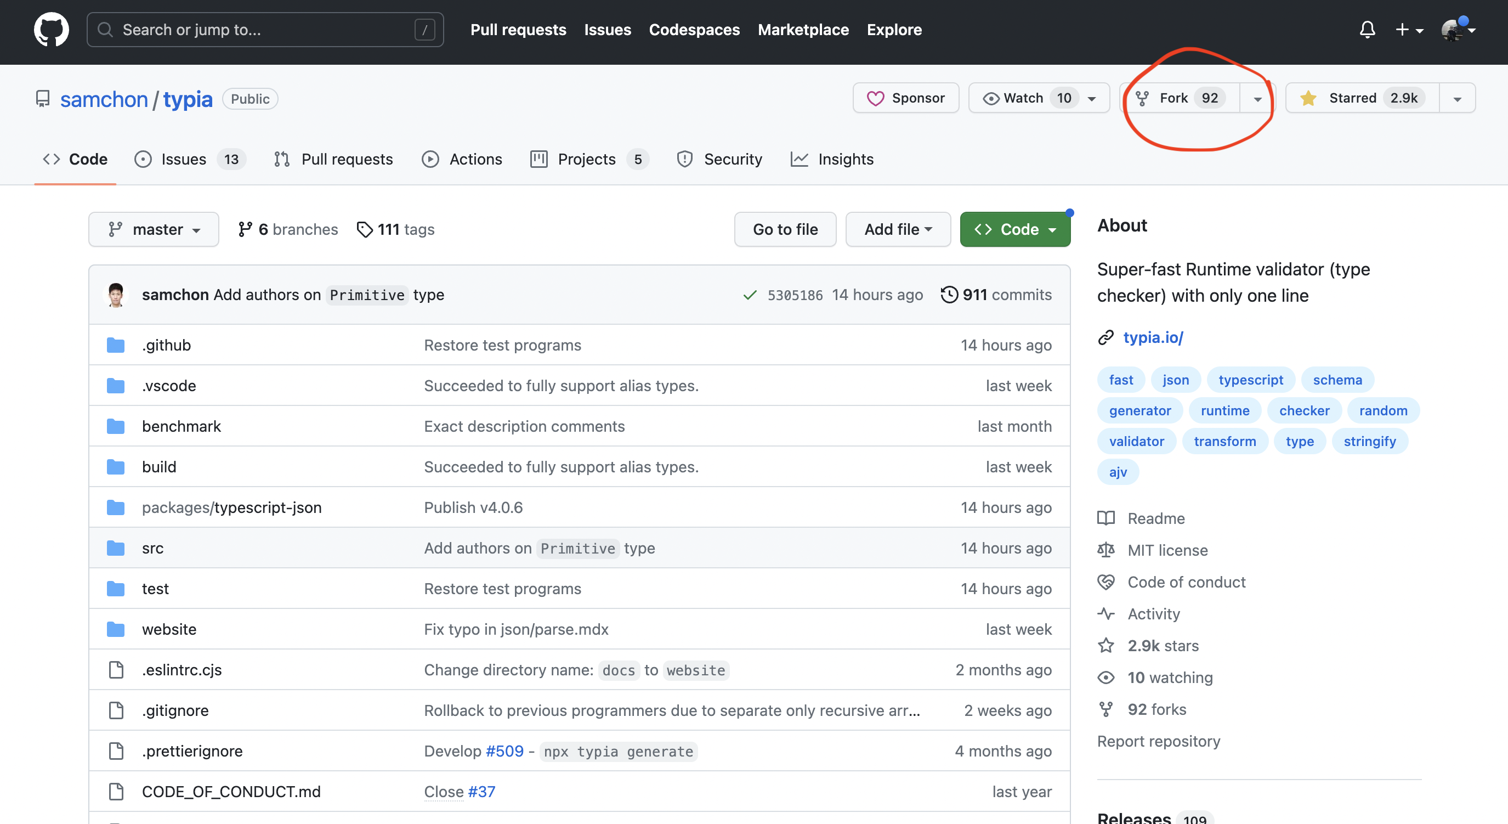Click the 6 branches icon link
1508x824 pixels.
[245, 229]
